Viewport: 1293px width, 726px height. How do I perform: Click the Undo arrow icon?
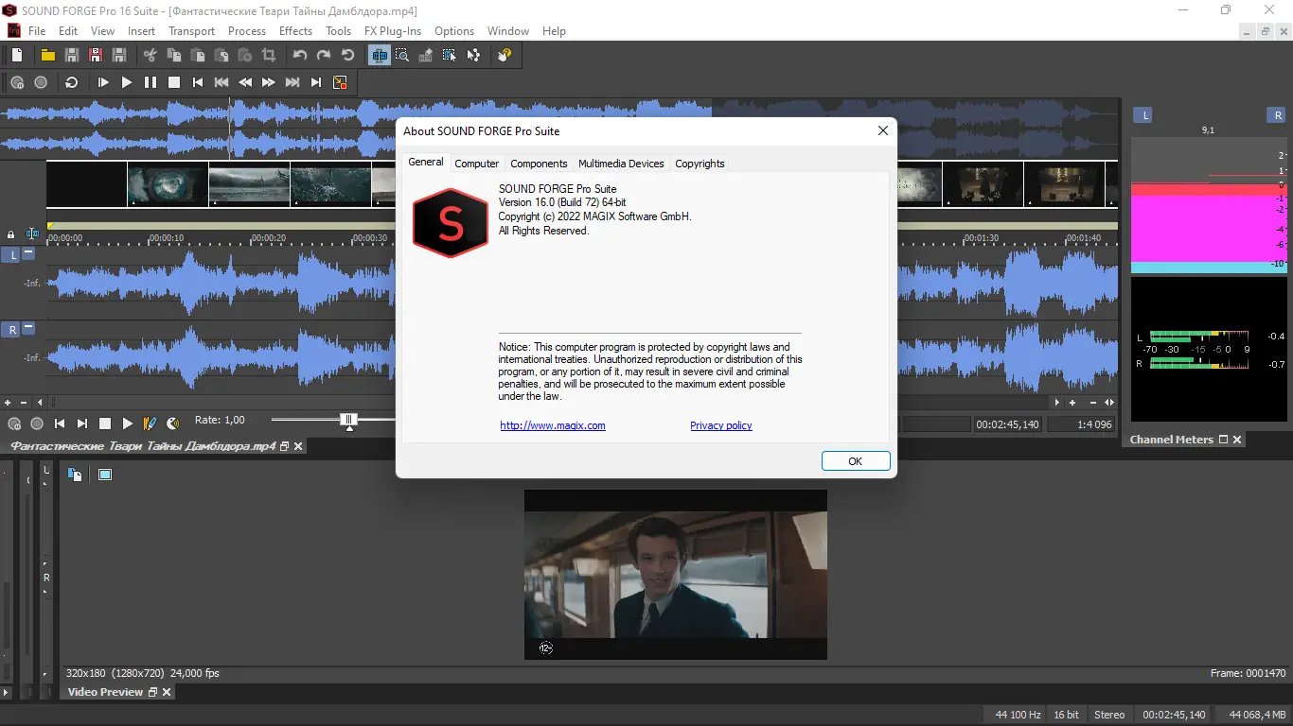[300, 56]
